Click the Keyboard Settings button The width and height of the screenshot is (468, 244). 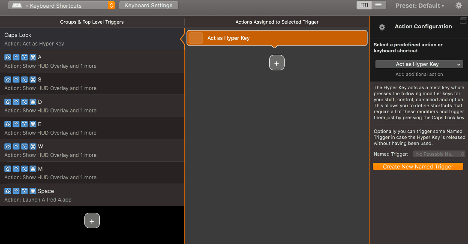click(149, 6)
